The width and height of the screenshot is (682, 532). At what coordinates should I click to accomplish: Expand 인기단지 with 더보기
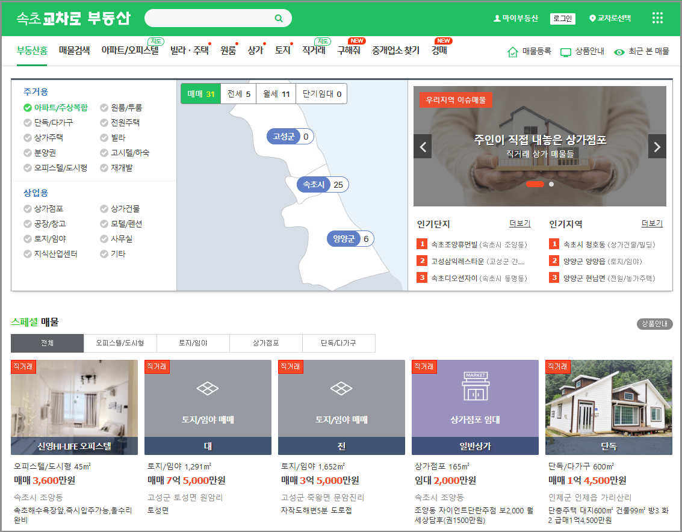(x=519, y=223)
